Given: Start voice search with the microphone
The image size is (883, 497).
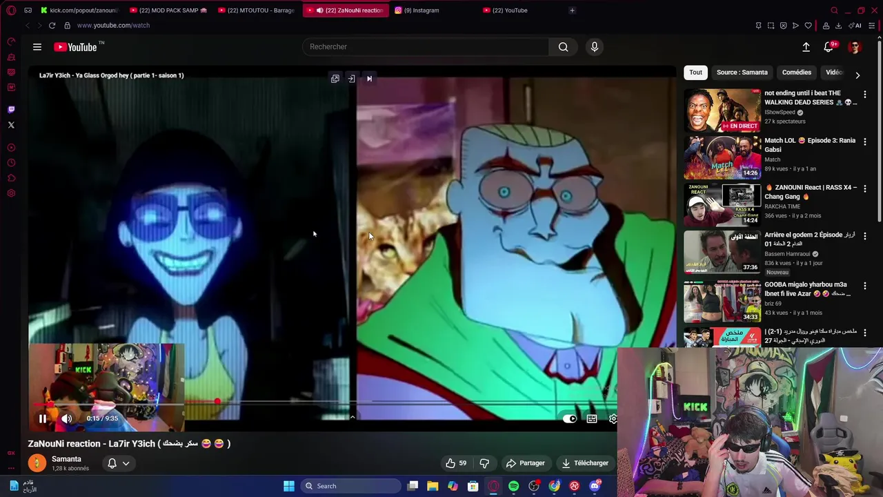Looking at the screenshot, I should pyautogui.click(x=595, y=47).
